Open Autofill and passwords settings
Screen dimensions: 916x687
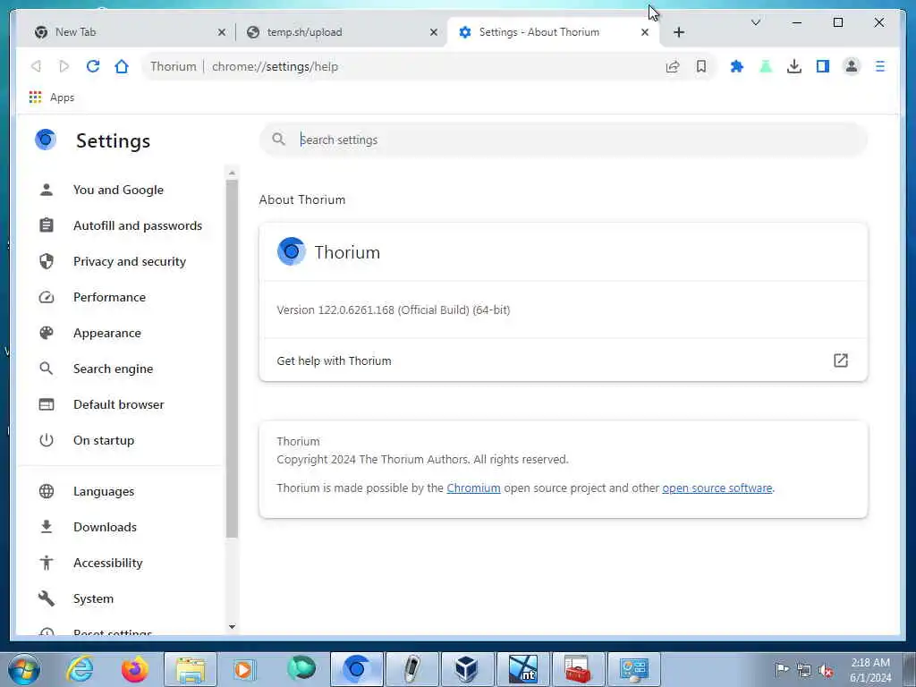click(x=120, y=225)
